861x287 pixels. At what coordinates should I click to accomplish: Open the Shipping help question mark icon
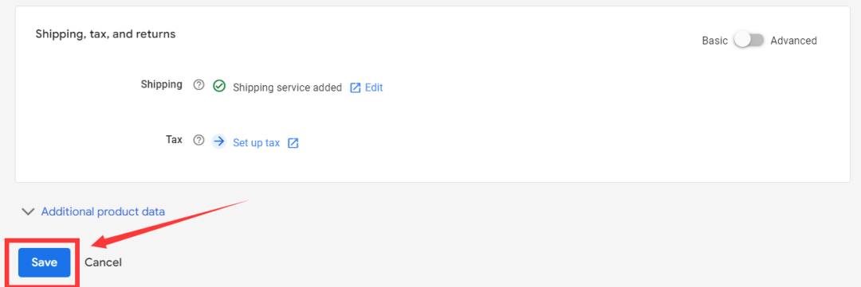pyautogui.click(x=199, y=85)
